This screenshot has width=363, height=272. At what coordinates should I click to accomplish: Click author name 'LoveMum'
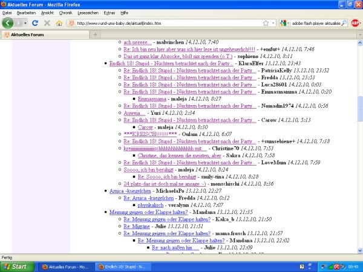[x=273, y=163]
